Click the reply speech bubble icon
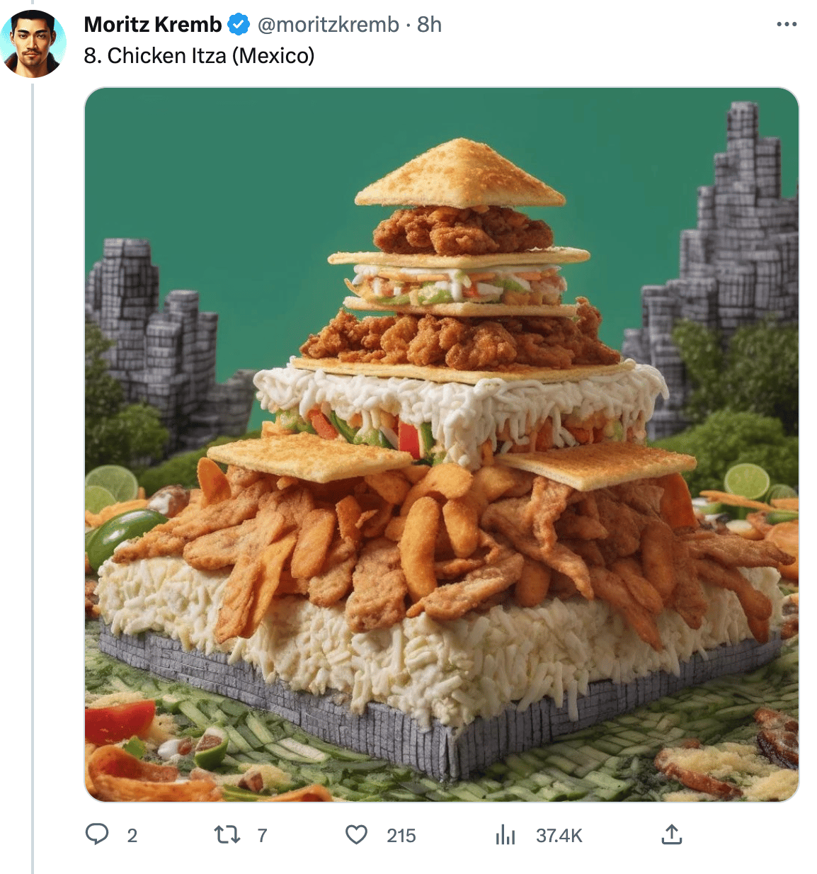 [97, 834]
